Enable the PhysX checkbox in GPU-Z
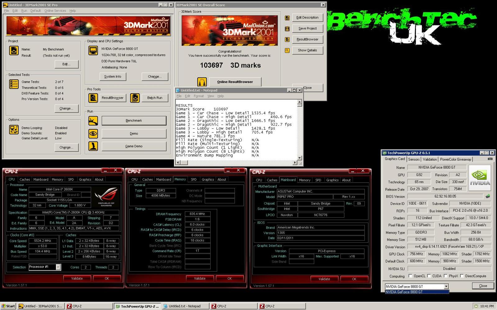Screen dimensions: 497x310 [445, 276]
